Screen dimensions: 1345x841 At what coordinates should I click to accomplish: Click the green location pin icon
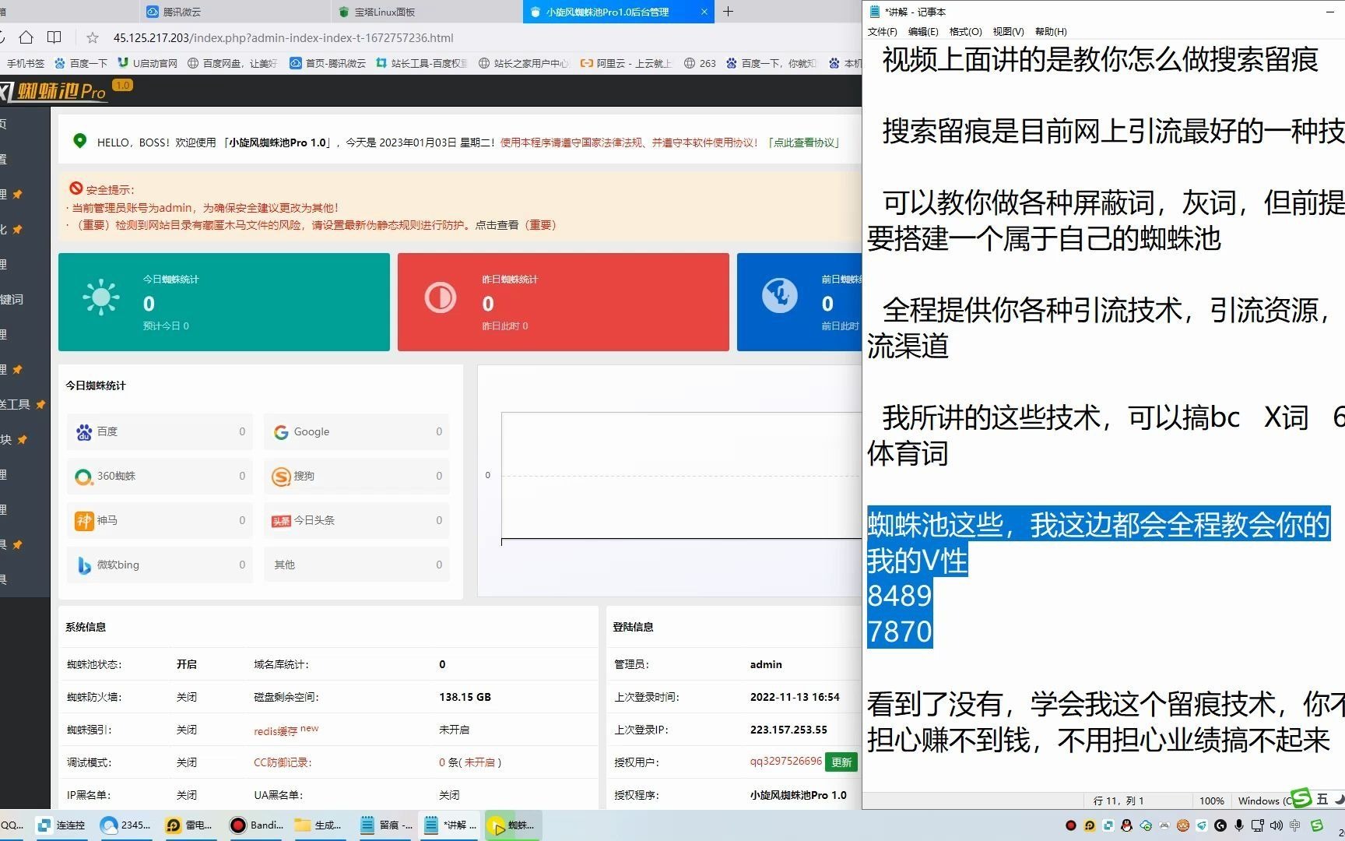79,141
